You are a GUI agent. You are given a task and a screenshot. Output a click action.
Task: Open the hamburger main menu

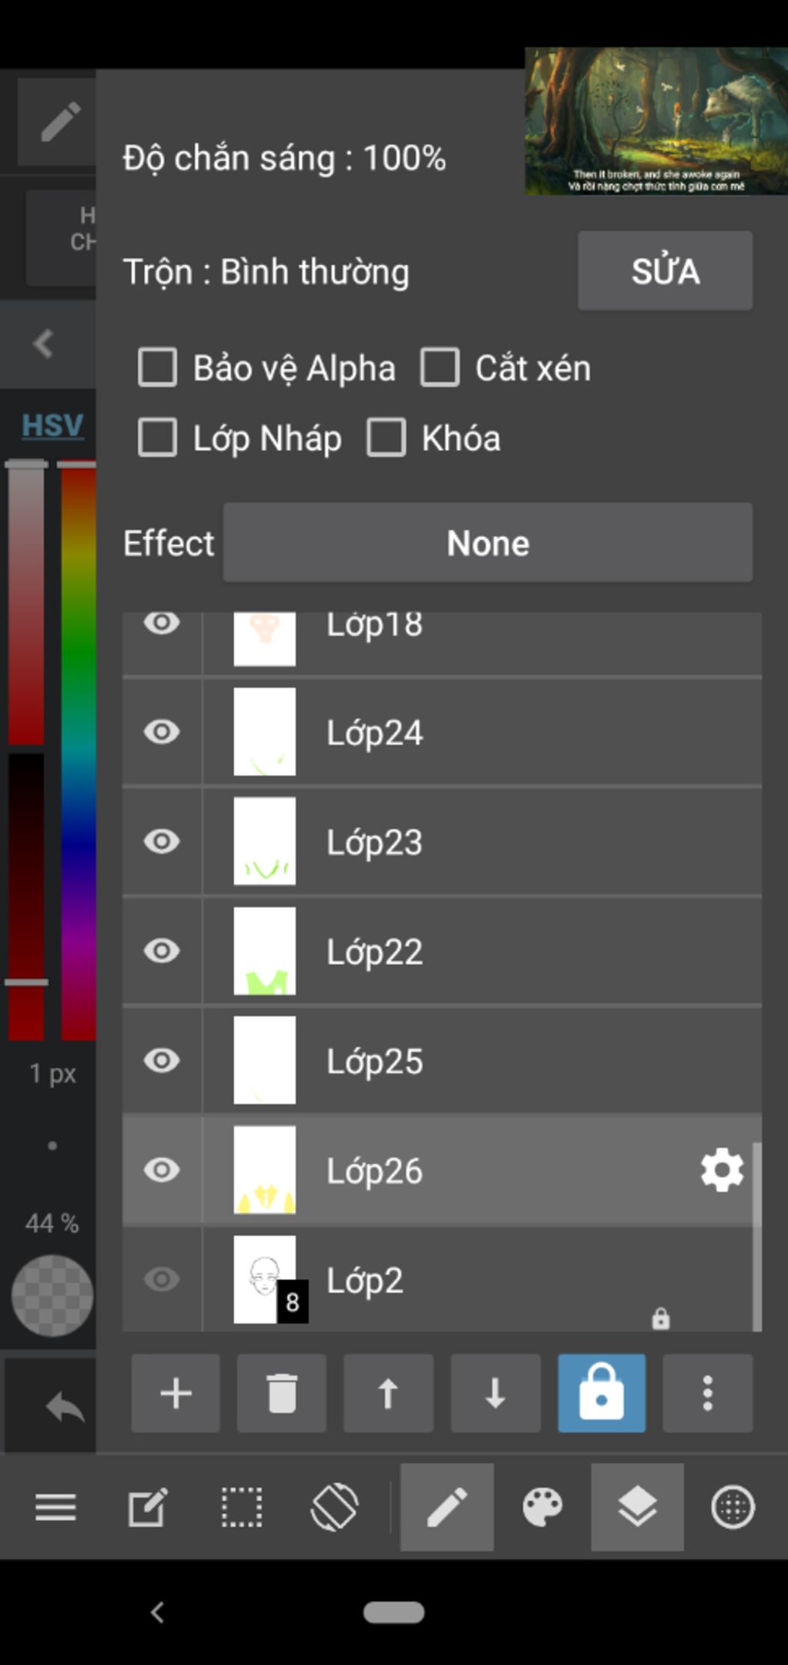click(55, 1507)
